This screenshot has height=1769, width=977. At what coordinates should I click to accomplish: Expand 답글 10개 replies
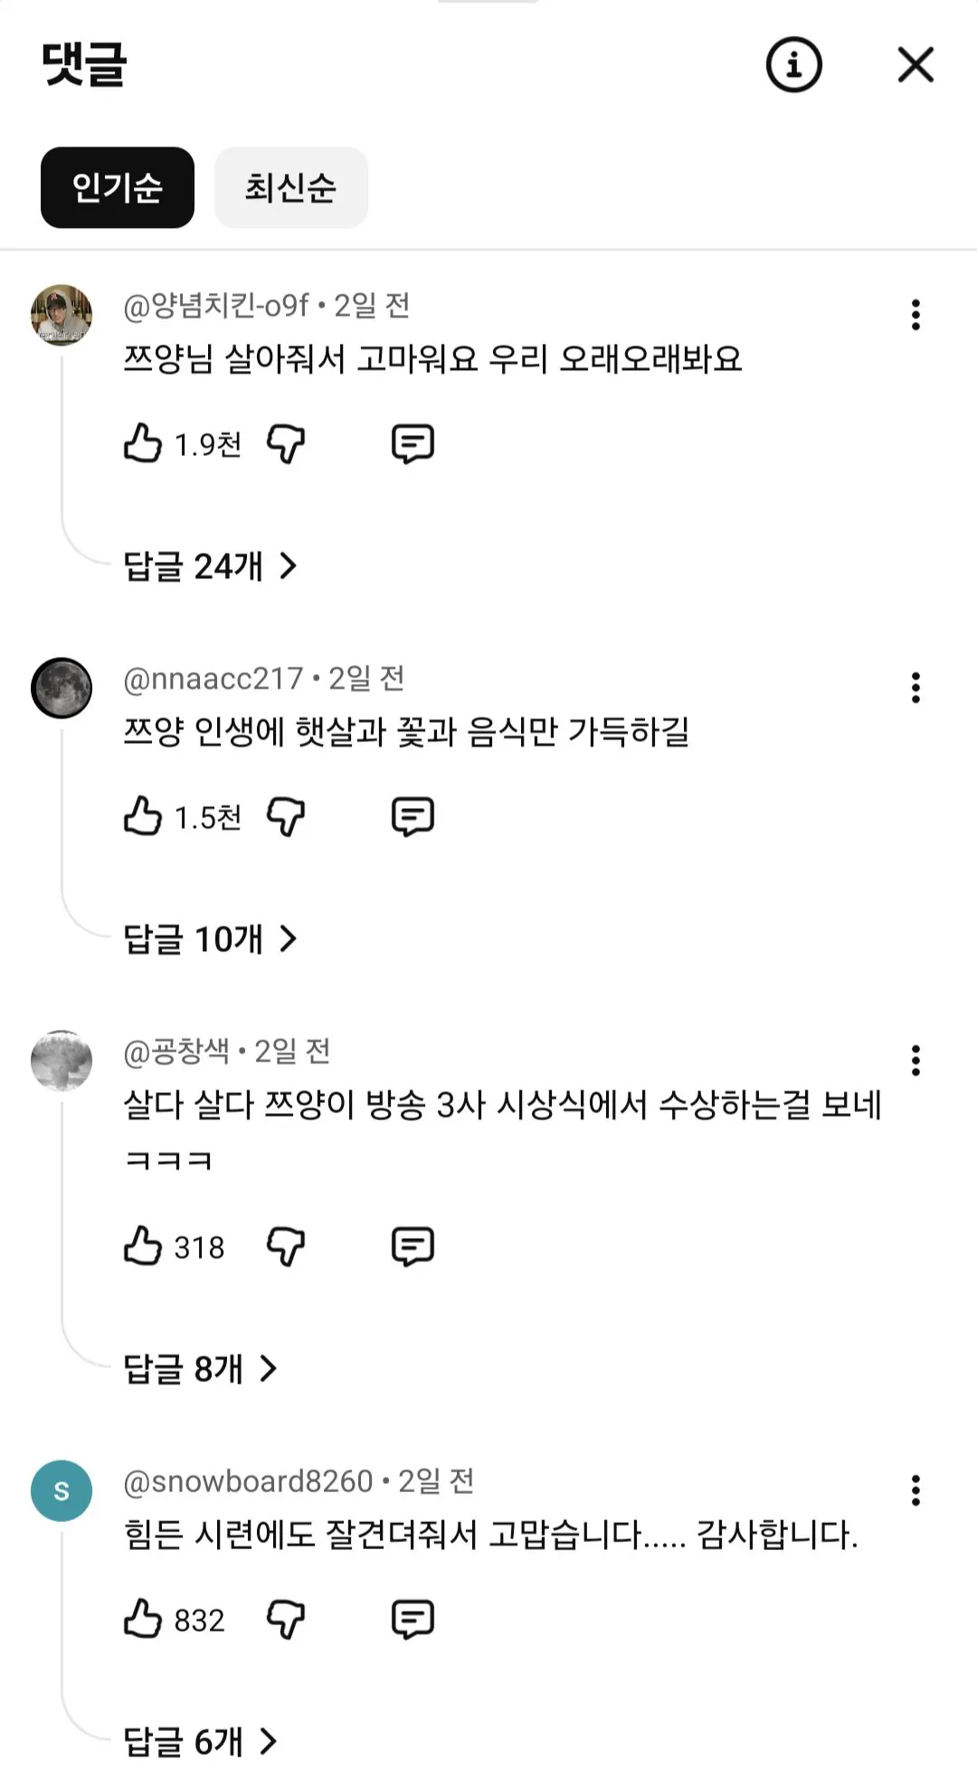(x=210, y=939)
